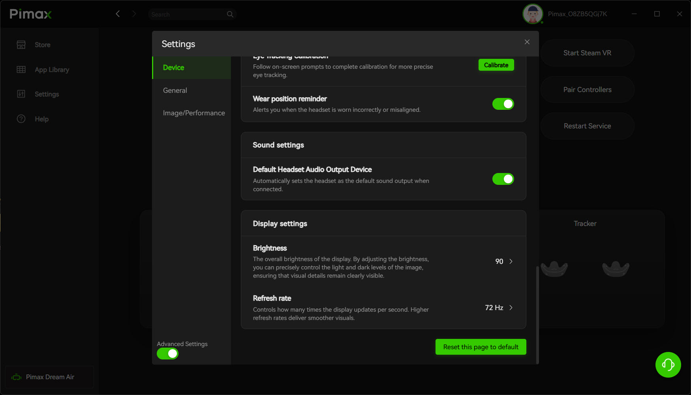Click the Sound settings heading
The height and width of the screenshot is (395, 691).
278,145
